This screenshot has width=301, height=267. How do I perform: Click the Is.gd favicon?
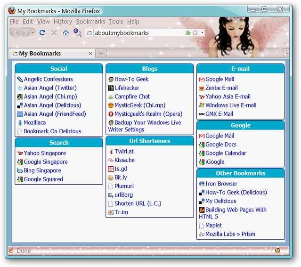(111, 169)
